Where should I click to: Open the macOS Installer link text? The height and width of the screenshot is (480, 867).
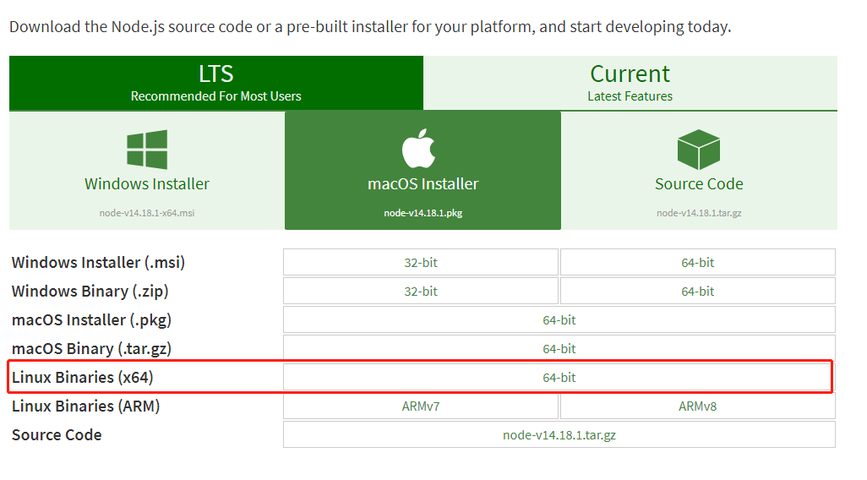423,183
